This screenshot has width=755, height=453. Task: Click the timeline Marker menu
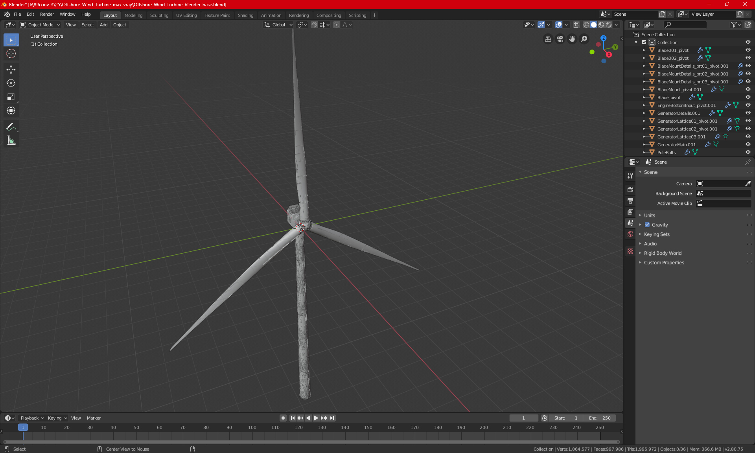coord(94,418)
